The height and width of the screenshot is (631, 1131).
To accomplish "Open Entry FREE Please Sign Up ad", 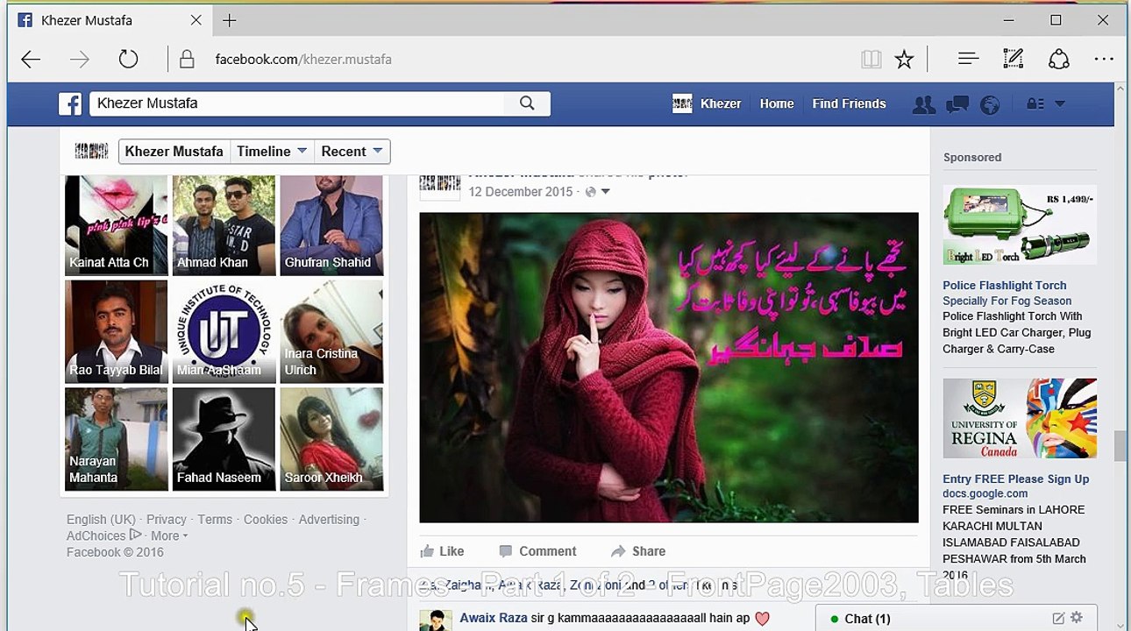I will pos(1016,479).
